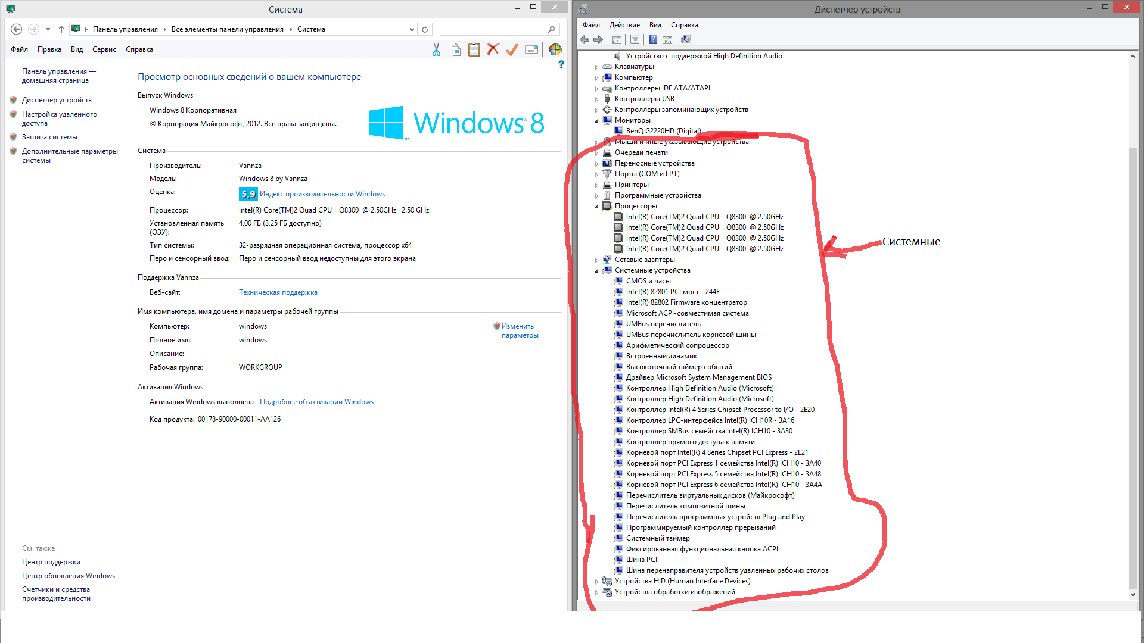Go up one level in System window
Image resolution: width=1144 pixels, height=643 pixels.
pos(61,29)
